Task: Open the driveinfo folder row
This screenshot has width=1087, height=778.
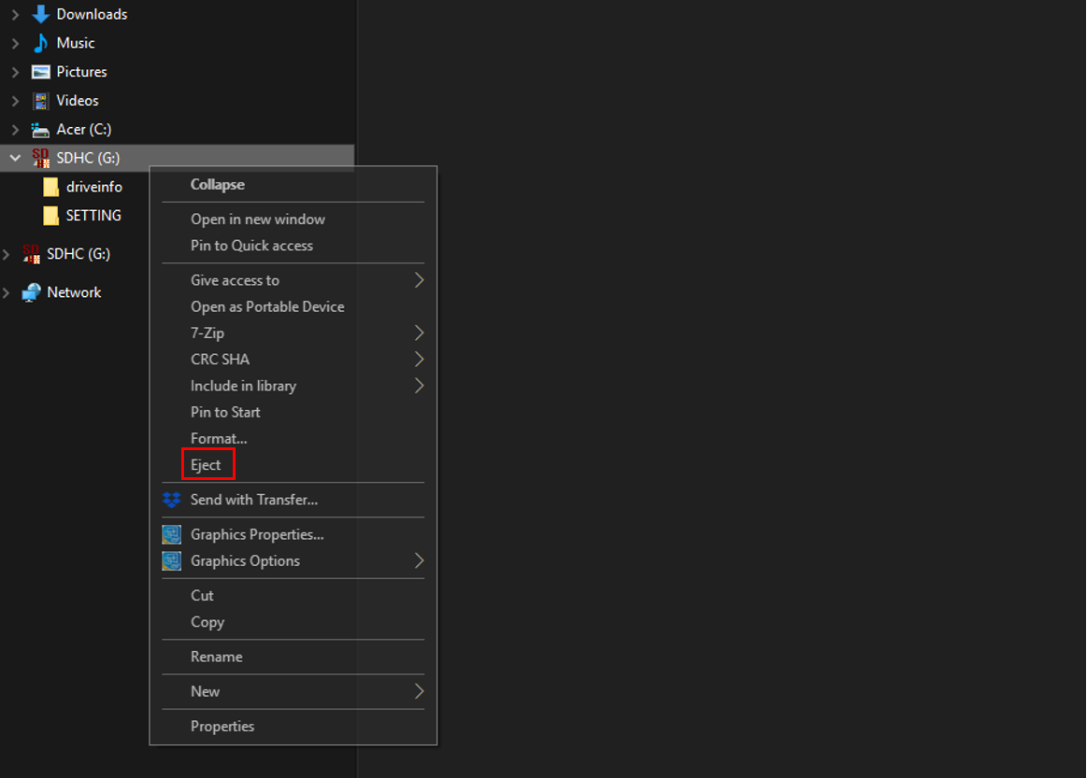Action: pos(94,187)
